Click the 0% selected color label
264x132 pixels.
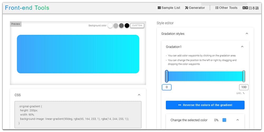click(x=216, y=120)
